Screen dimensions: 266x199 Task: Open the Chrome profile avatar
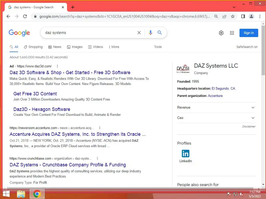251,16
